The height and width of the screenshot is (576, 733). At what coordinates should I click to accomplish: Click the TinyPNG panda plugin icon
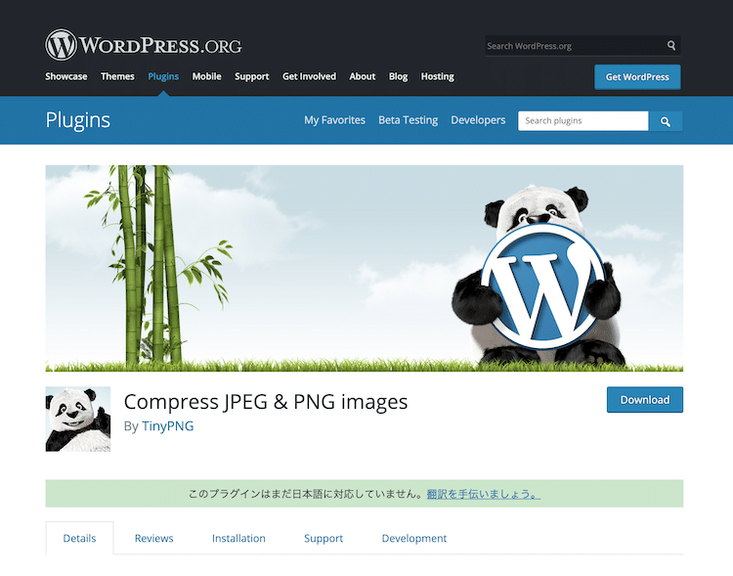point(78,419)
